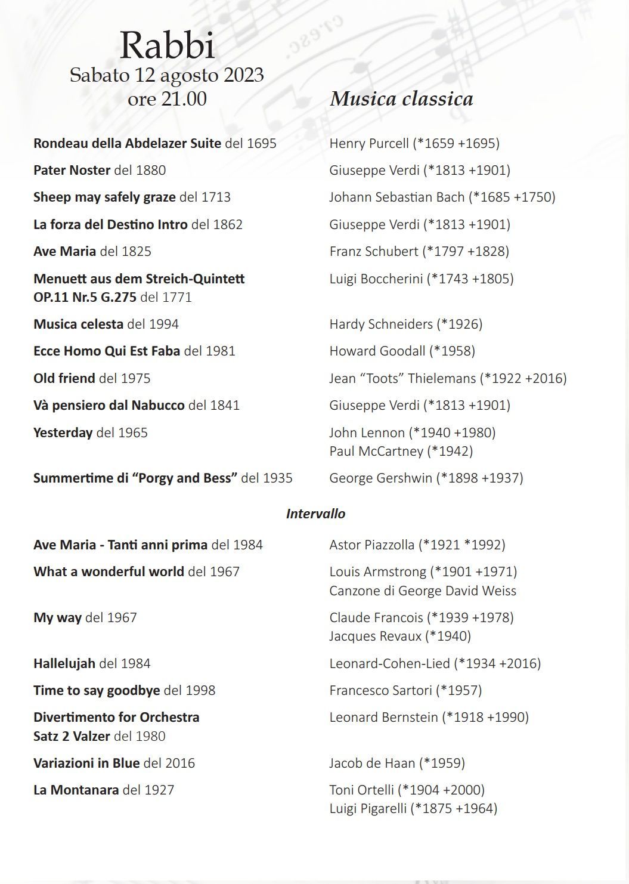The image size is (629, 884).
Task: Select 'What a wonderful world' title
Action: [x=109, y=571]
